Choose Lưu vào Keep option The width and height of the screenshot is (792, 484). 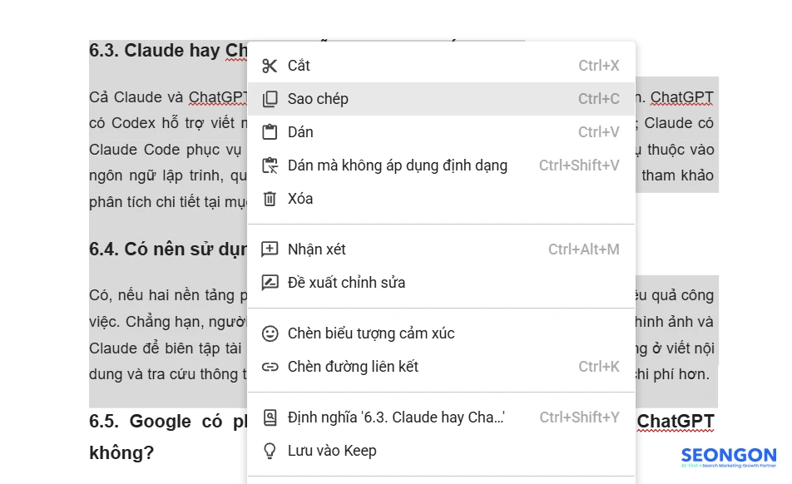click(x=441, y=451)
